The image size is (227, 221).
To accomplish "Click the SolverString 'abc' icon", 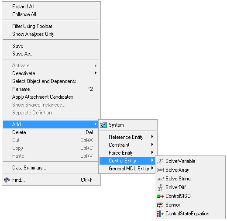I will pos(160,179).
